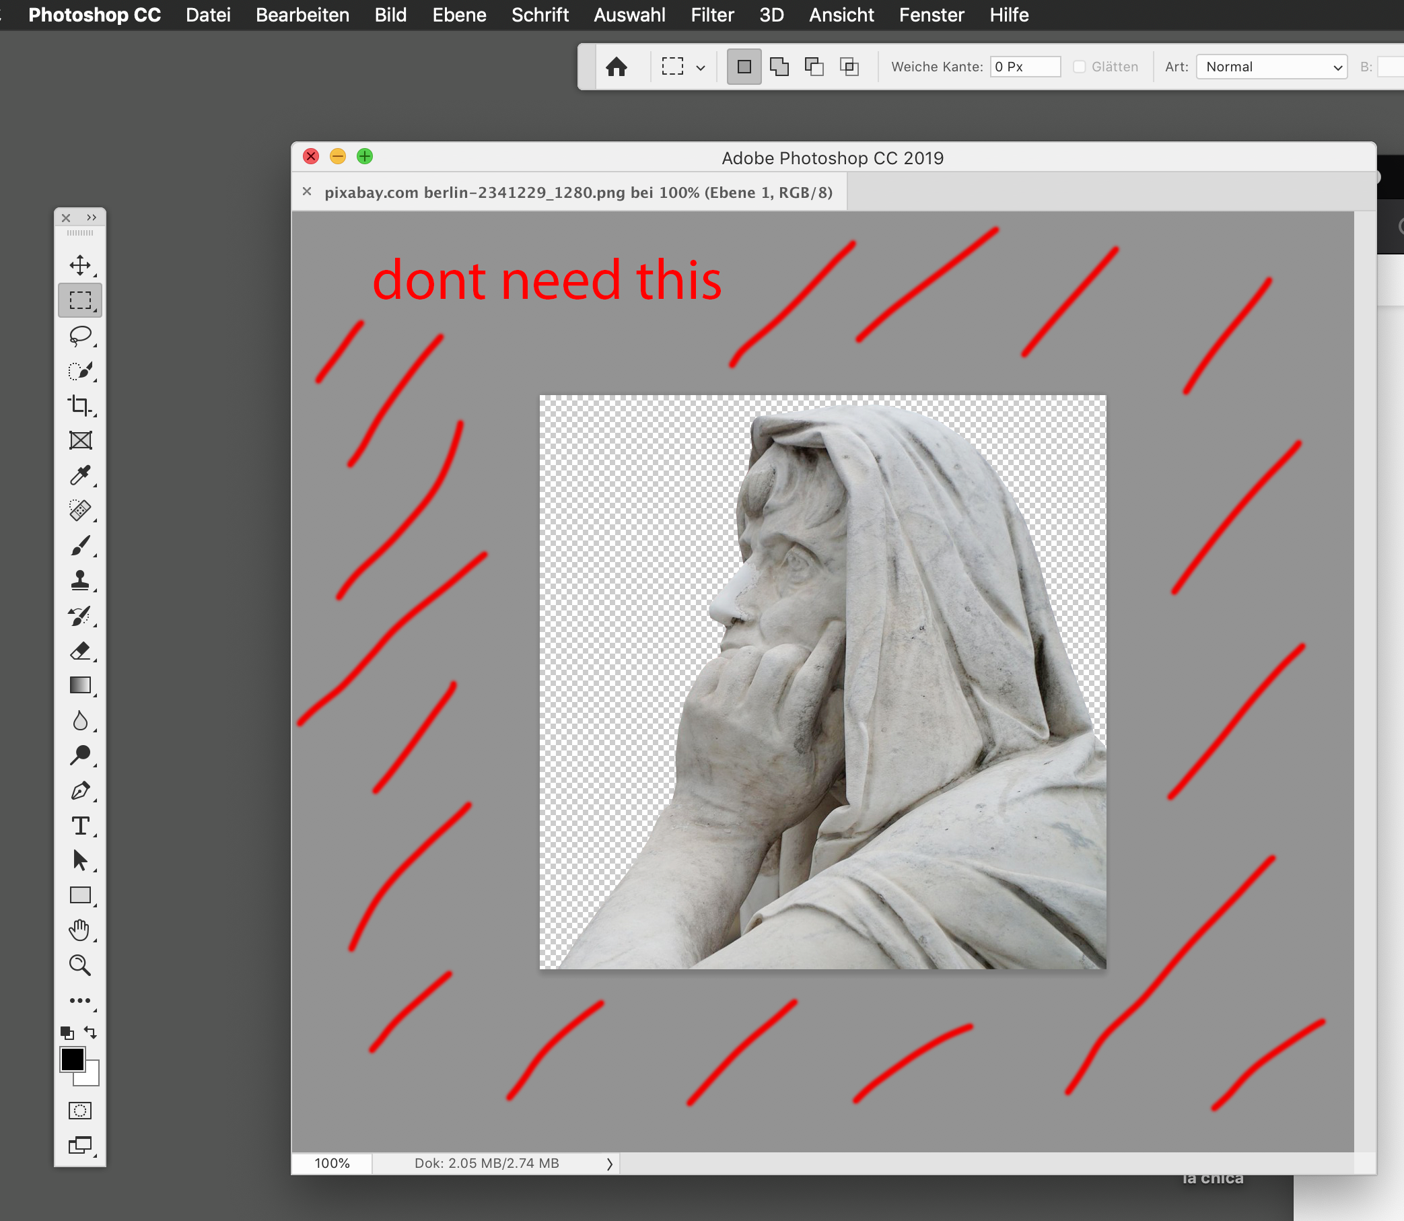
Task: Open the Hilfe menu
Action: click(x=1009, y=15)
